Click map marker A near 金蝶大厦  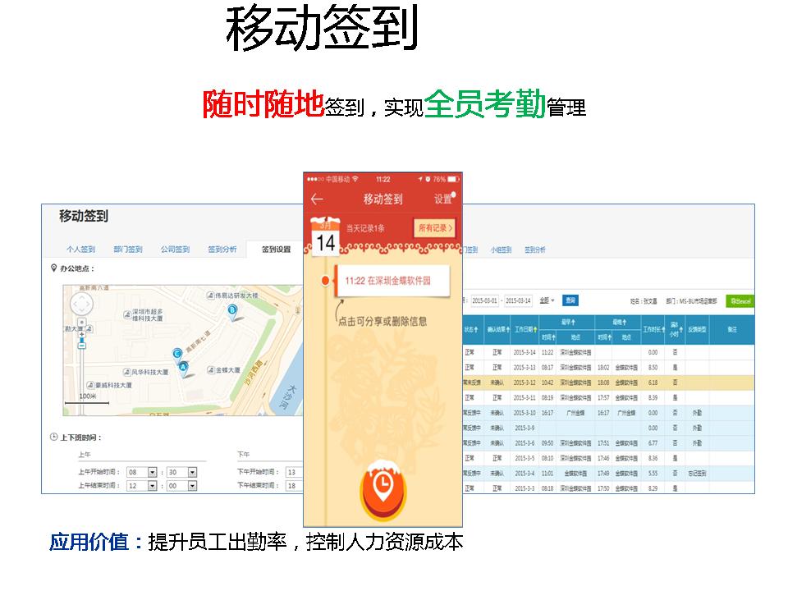point(183,367)
